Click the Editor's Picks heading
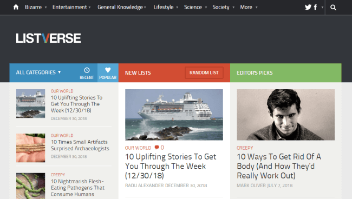Image resolution: width=352 pixels, height=199 pixels. pyautogui.click(x=255, y=73)
